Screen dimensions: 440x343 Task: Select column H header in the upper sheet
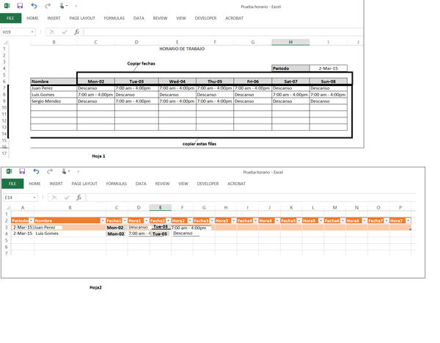tap(290, 42)
